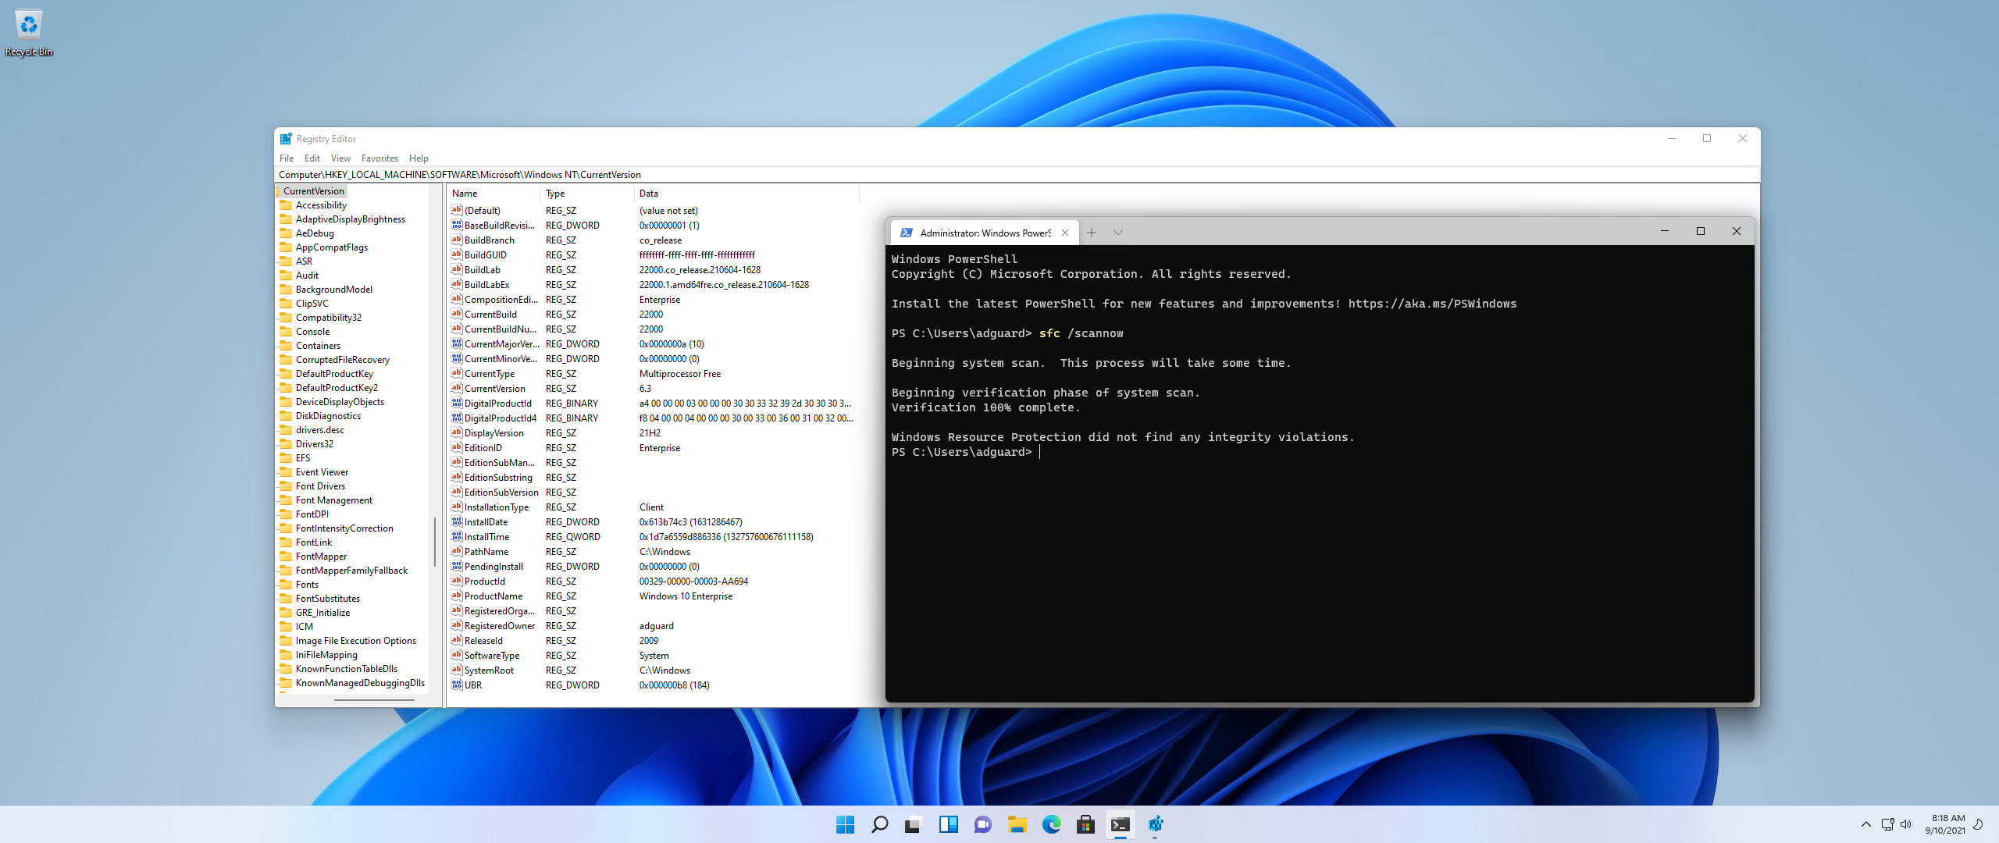Open the Favorites menu in Registry Editor
This screenshot has height=843, width=1999.
[x=379, y=158]
